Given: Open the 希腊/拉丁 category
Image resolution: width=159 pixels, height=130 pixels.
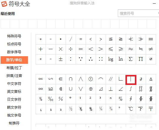Looking at the screenshot, I should 14,68.
